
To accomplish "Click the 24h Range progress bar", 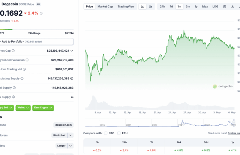I will pyautogui.click(x=37, y=29).
